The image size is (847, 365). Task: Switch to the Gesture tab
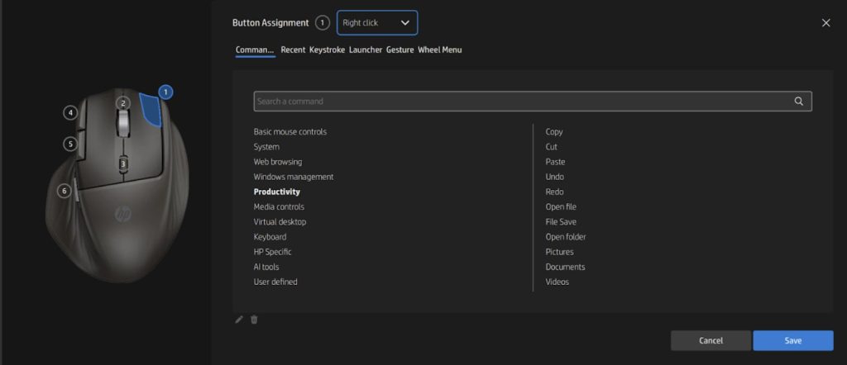click(400, 50)
